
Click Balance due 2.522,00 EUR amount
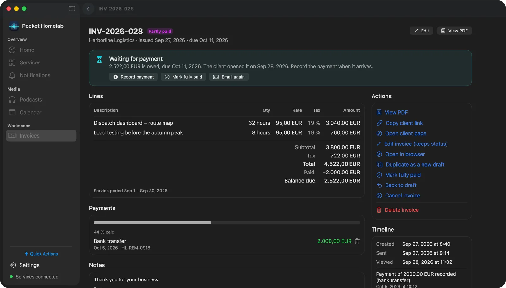[x=342, y=181]
